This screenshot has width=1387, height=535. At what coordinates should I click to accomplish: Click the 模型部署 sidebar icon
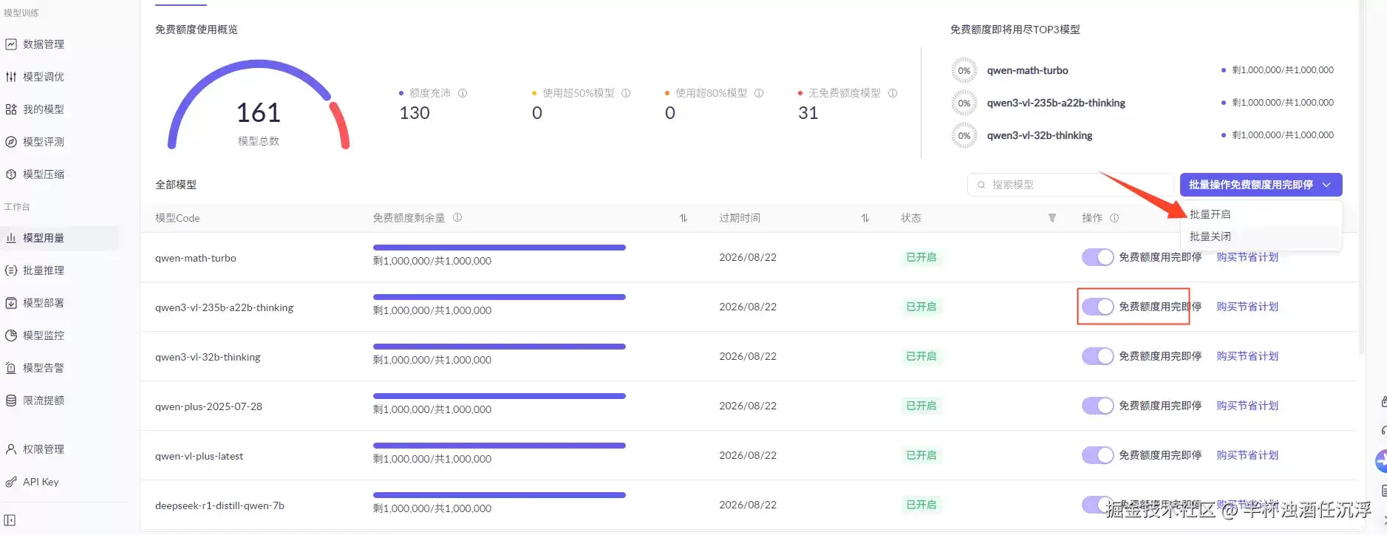click(11, 303)
